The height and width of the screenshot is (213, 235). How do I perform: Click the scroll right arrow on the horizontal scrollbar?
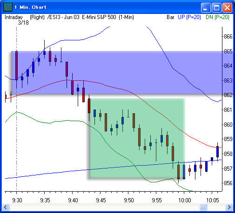tap(229, 207)
